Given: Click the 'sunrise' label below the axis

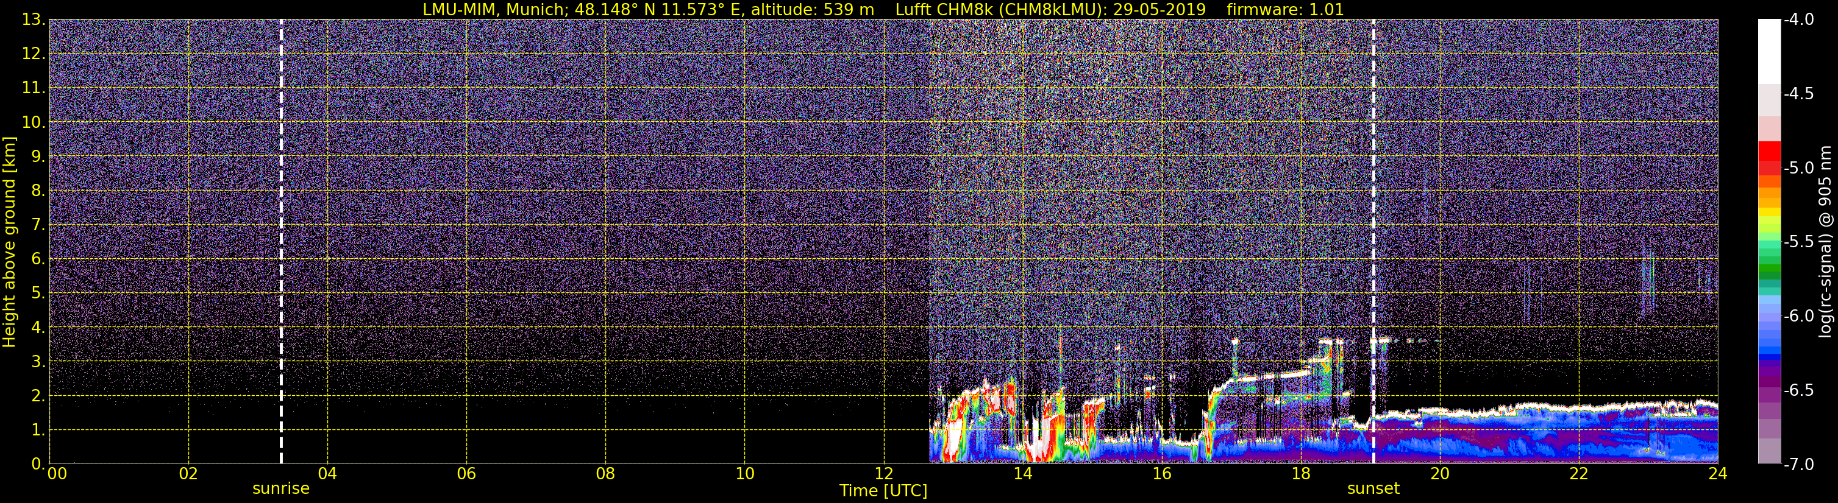Looking at the screenshot, I should click(281, 489).
